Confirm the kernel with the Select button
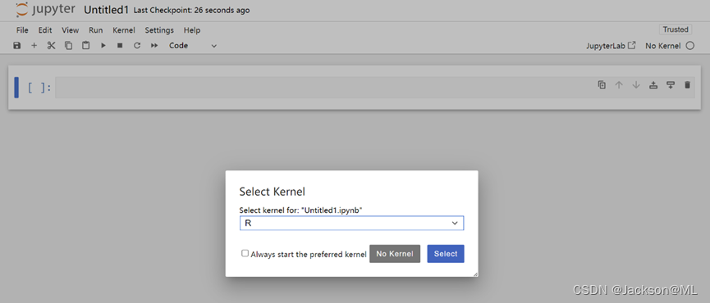This screenshot has width=710, height=303. 446,254
